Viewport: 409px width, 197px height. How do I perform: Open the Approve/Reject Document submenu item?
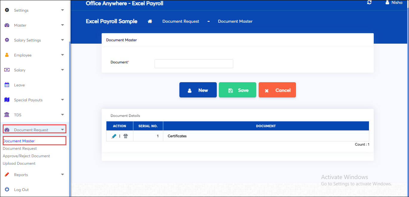click(26, 156)
